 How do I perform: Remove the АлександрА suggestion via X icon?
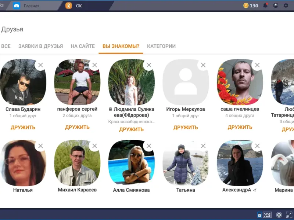click(x=257, y=146)
